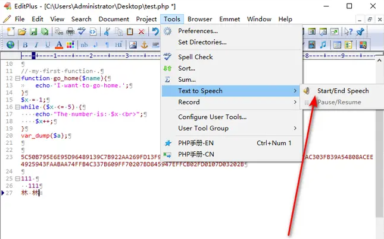Toggle Underline in the HTML toolbar
The image size is (384, 239).
point(48,45)
